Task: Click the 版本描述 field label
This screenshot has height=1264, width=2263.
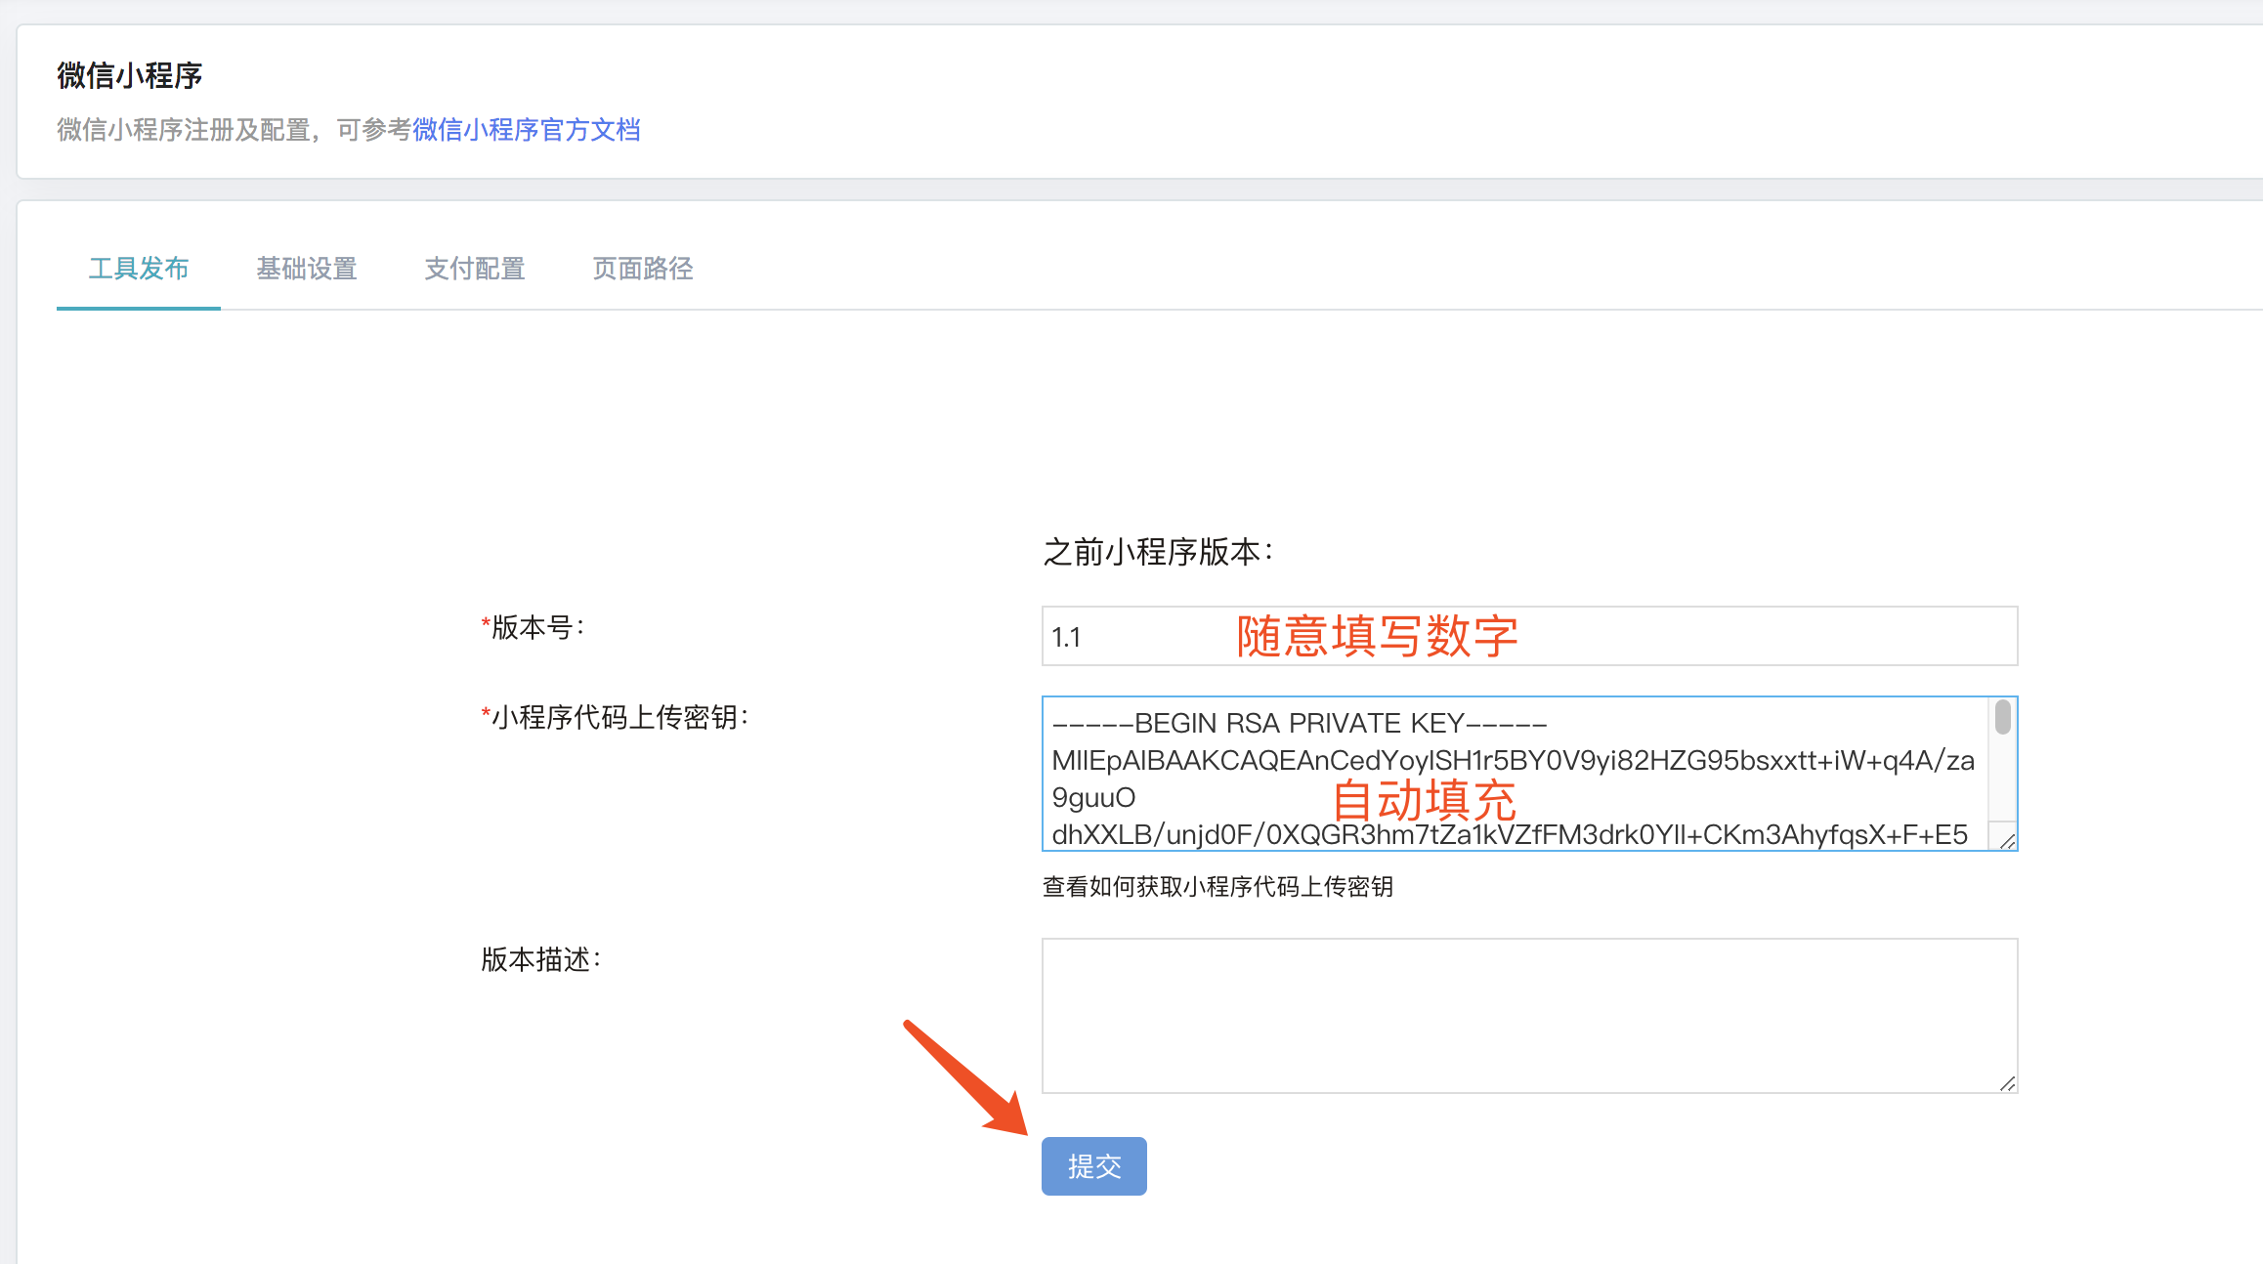Action: 541,959
